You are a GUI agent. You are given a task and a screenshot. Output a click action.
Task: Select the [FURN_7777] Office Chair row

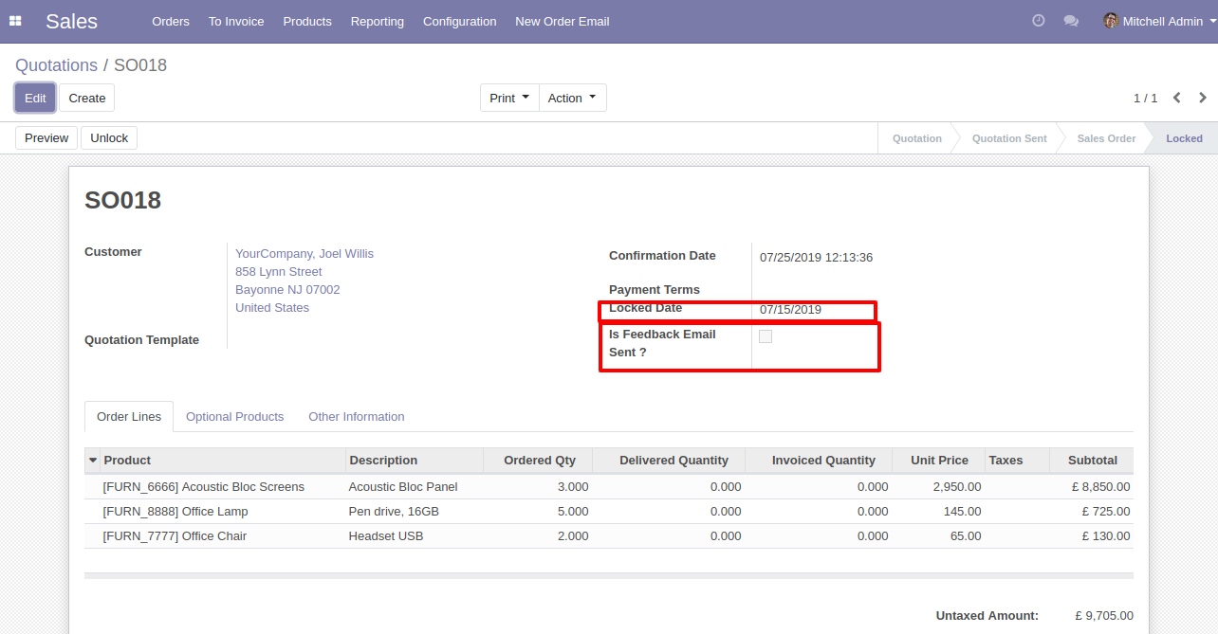point(609,536)
